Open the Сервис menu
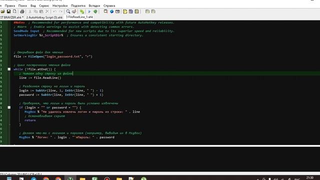Screen dimensions: 320x180 (x=44, y=5)
